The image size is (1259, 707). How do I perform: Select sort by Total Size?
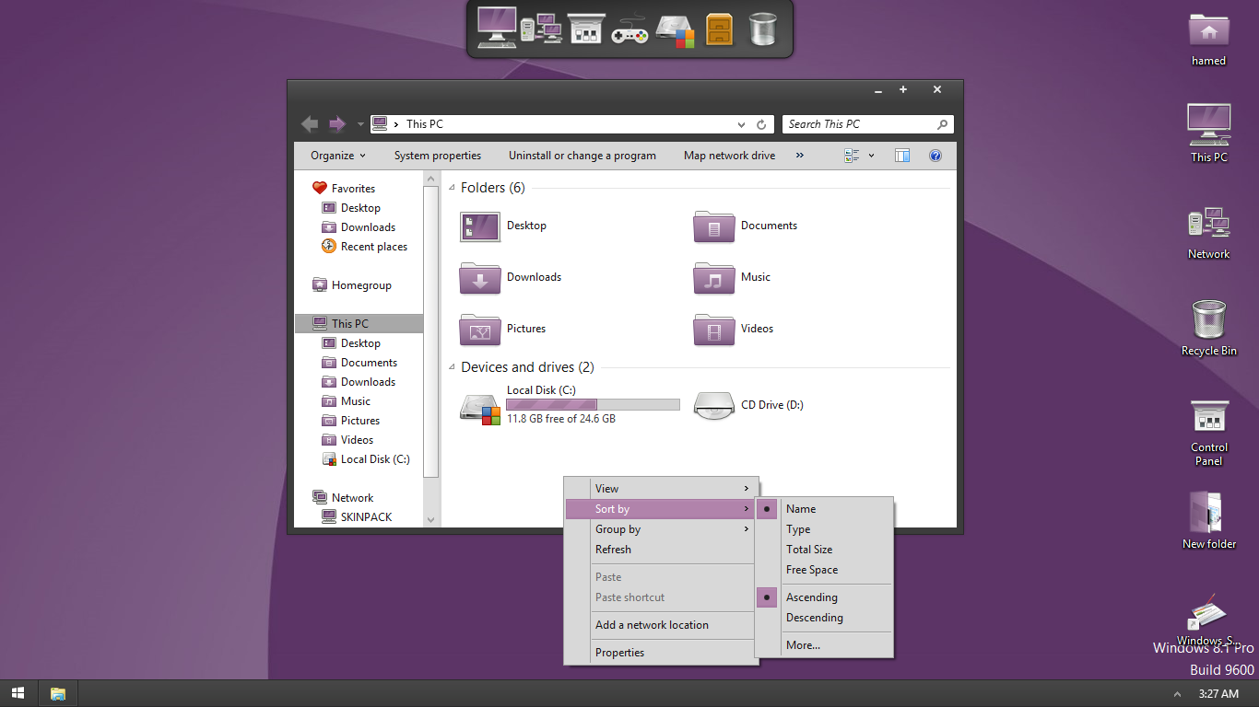pyautogui.click(x=808, y=550)
